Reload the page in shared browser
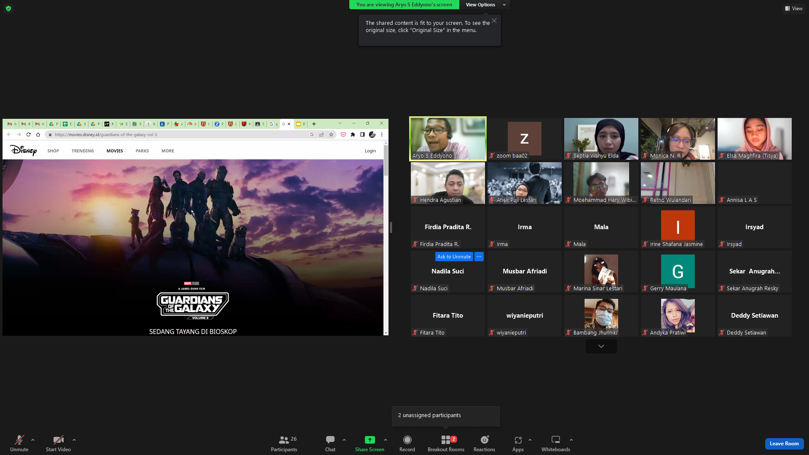Image resolution: width=809 pixels, height=455 pixels. pyautogui.click(x=28, y=134)
